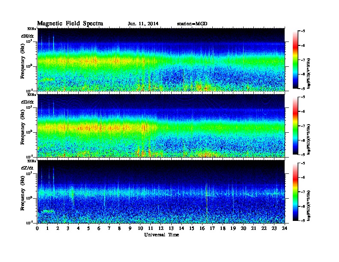This screenshot has height=262, width=339.
Task: Click the color scale bar beside dH/dt panel
Action: click(295, 60)
